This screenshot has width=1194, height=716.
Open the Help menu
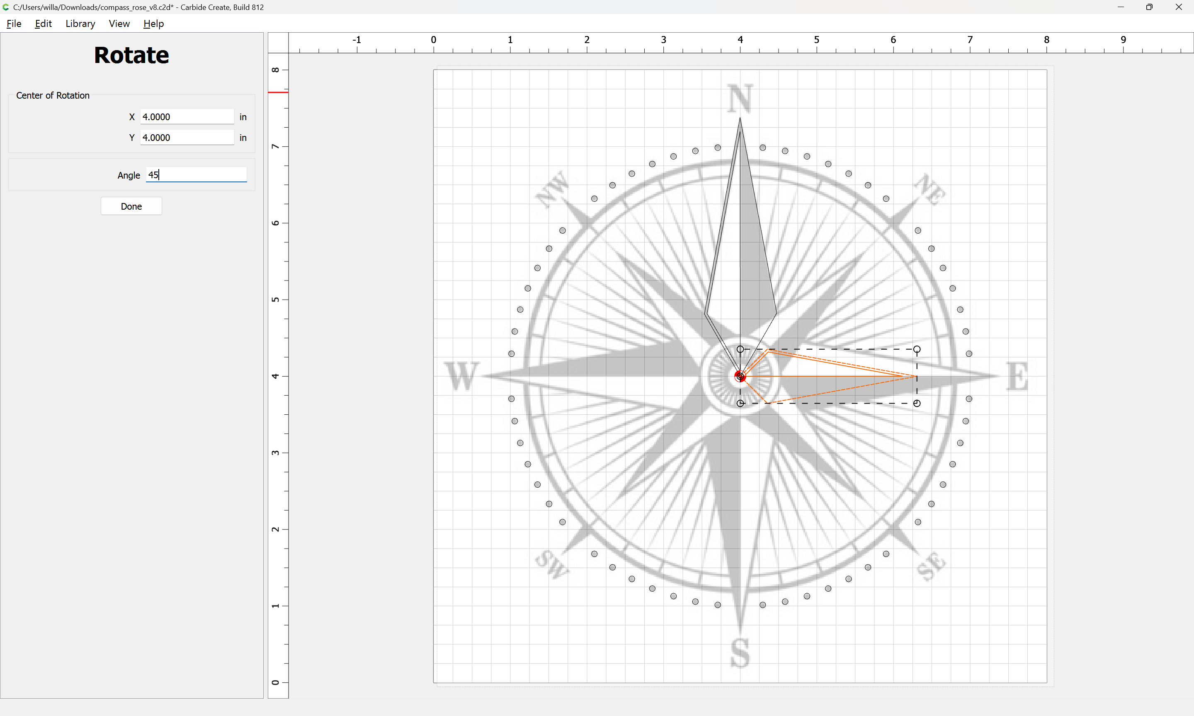point(153,24)
